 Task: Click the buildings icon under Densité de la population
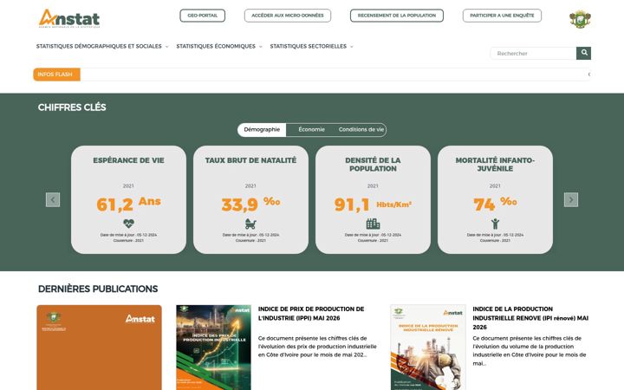(x=373, y=224)
